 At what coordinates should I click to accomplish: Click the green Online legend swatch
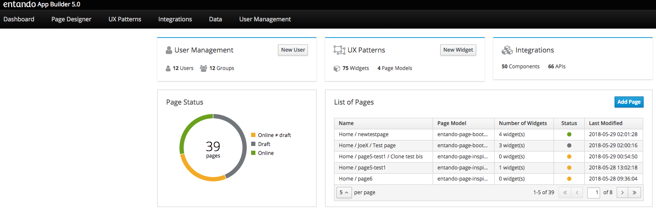tap(253, 153)
